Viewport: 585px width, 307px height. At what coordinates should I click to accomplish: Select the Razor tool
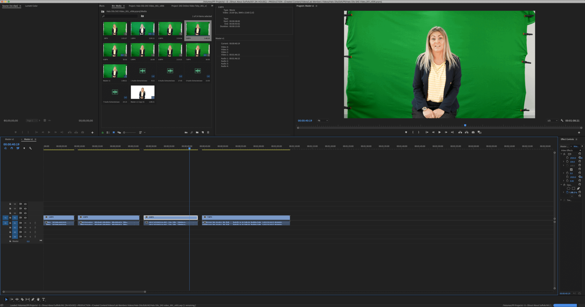click(22, 300)
